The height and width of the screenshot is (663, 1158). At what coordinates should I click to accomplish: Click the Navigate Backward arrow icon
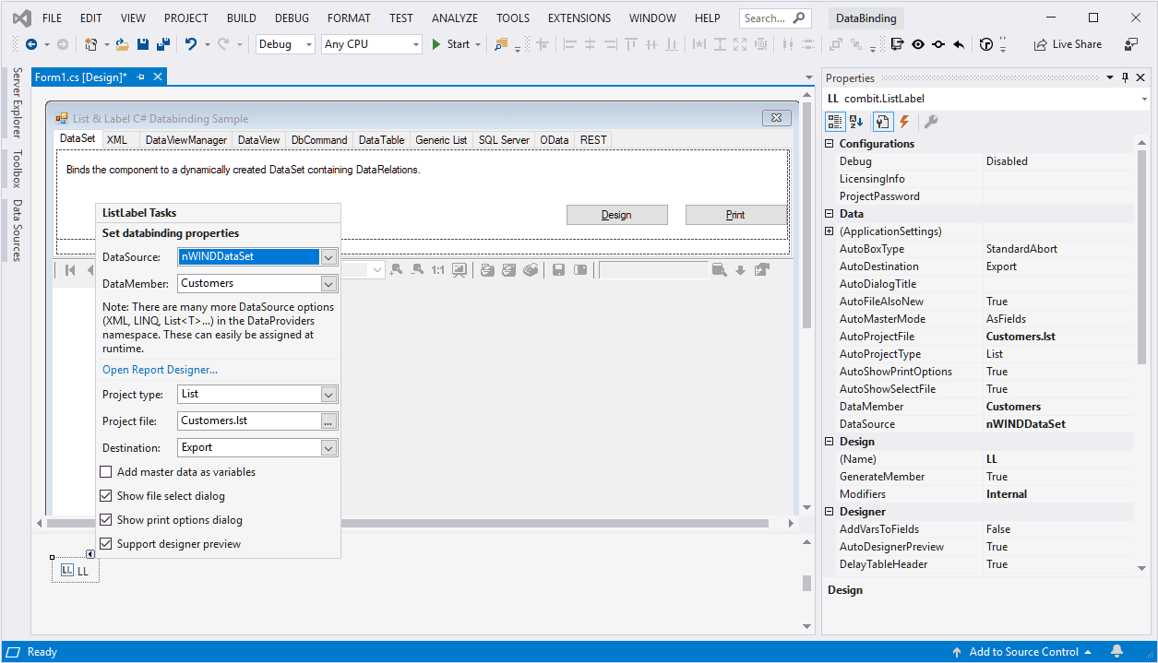click(31, 44)
